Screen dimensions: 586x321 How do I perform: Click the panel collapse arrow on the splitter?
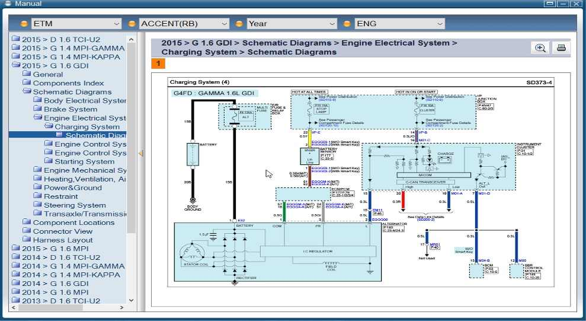[x=140, y=153]
